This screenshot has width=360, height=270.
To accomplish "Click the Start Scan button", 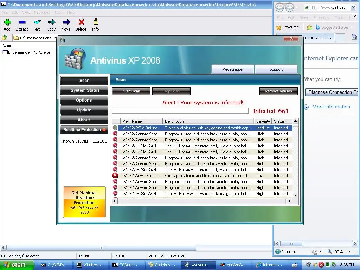I will [x=131, y=91].
